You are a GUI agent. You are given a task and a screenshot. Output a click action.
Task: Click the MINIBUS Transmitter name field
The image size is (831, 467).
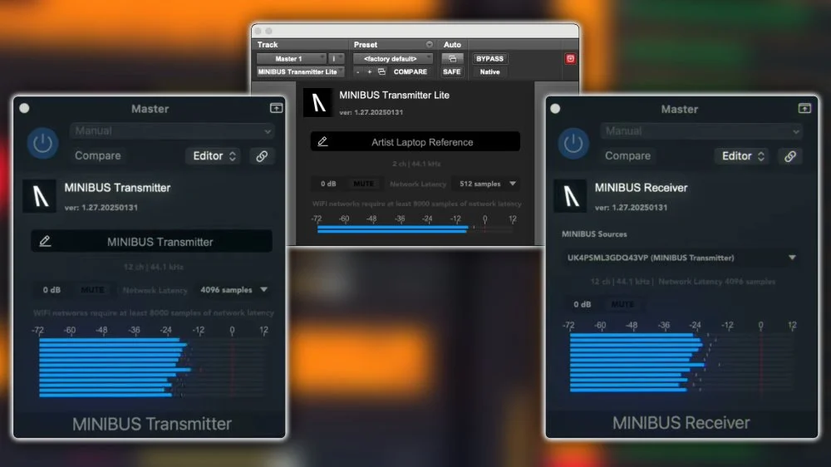pyautogui.click(x=151, y=242)
